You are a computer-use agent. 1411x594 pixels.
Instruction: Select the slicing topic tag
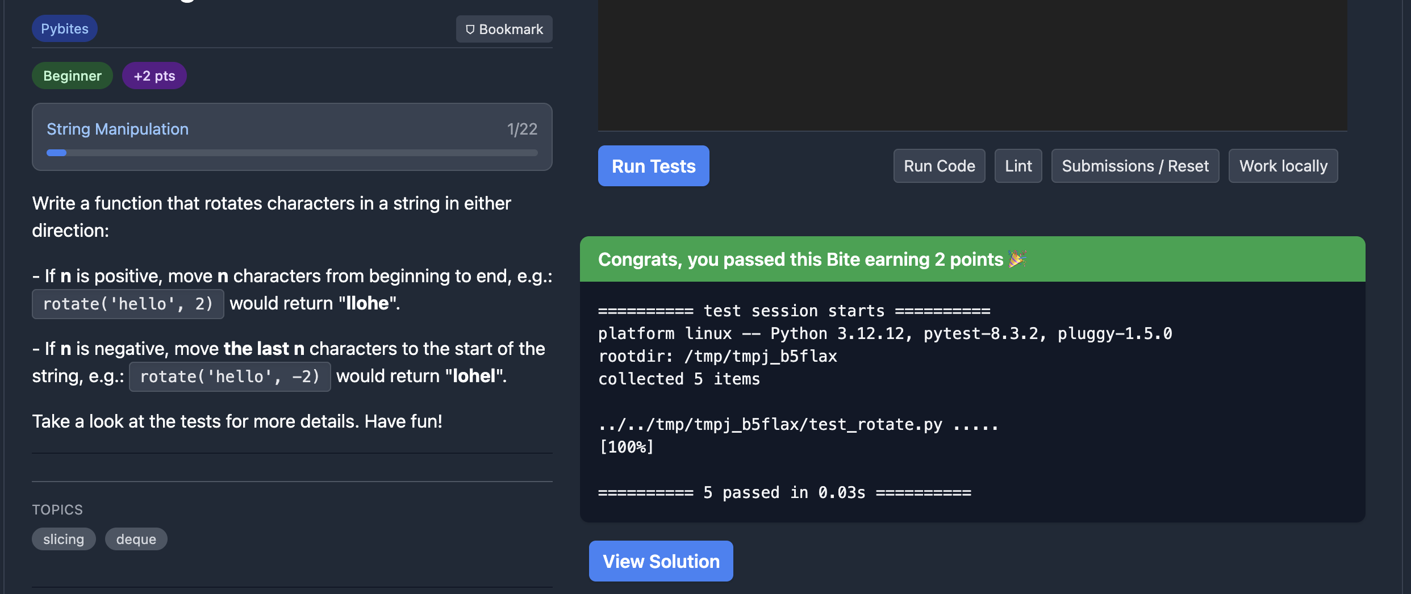(x=64, y=539)
